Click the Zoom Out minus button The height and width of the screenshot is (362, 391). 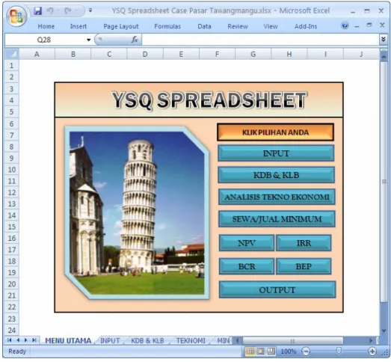tap(306, 352)
